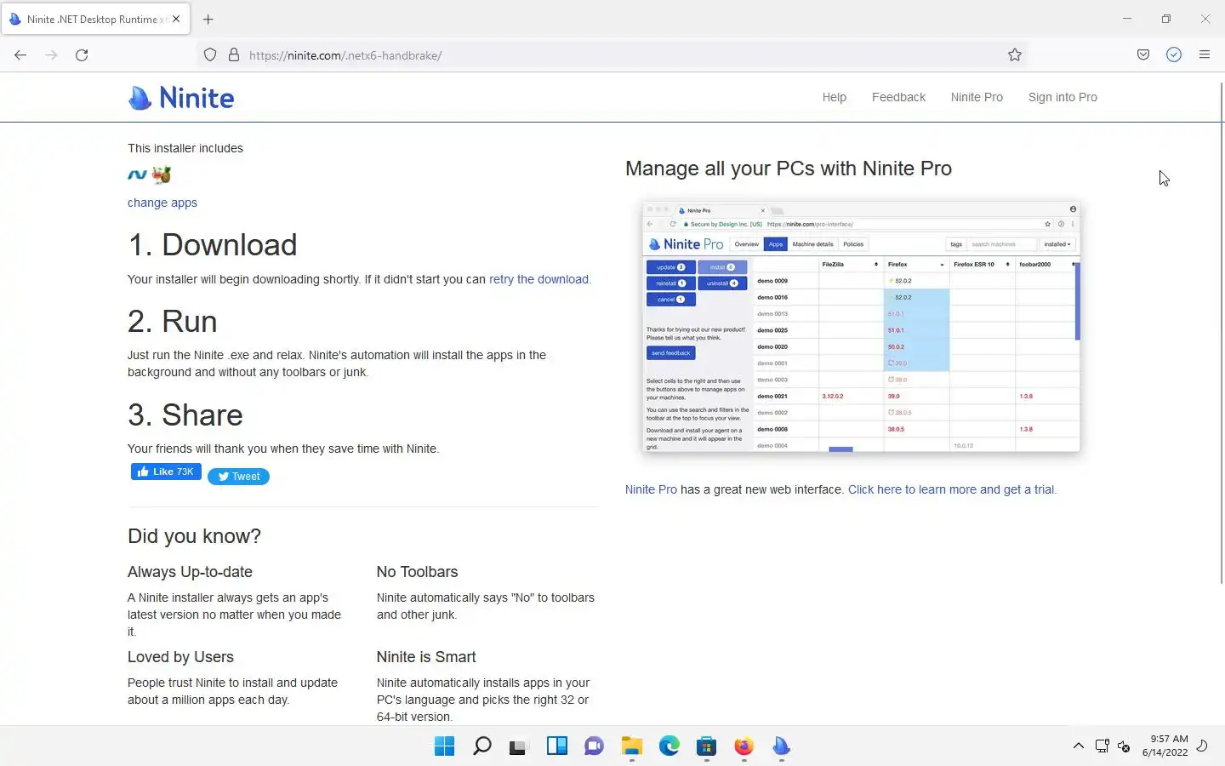The height and width of the screenshot is (766, 1225).
Task: Close the Ninite .NET Desktop Runtime tab
Action: (x=176, y=19)
